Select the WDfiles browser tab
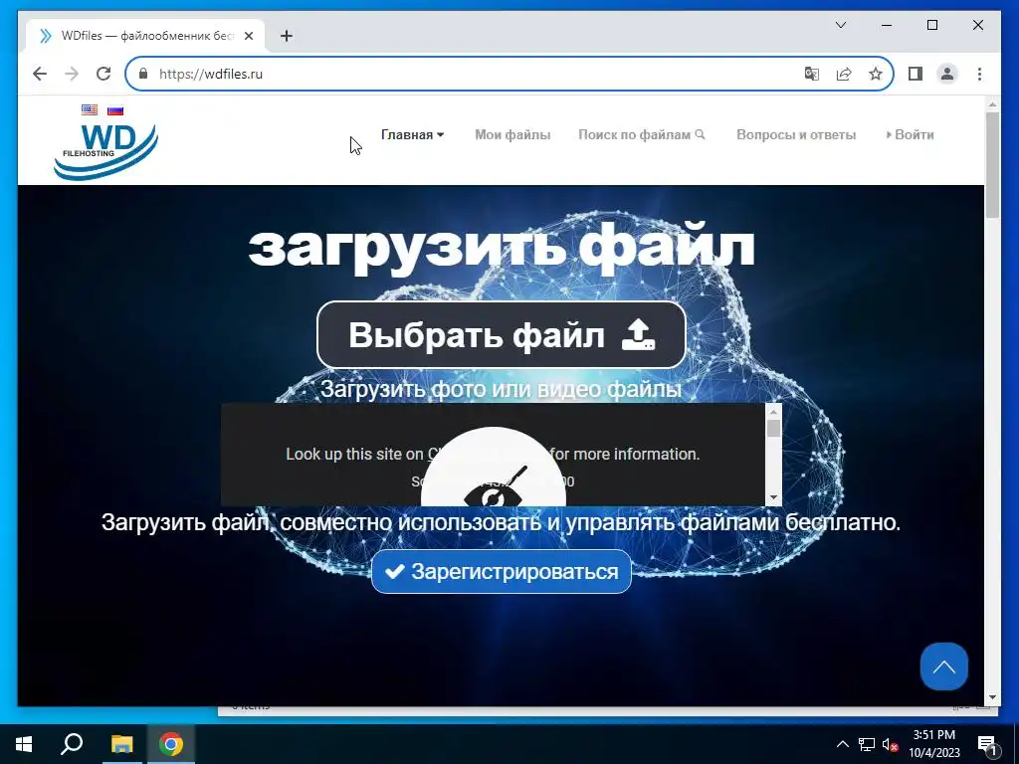The width and height of the screenshot is (1019, 764). point(145,36)
